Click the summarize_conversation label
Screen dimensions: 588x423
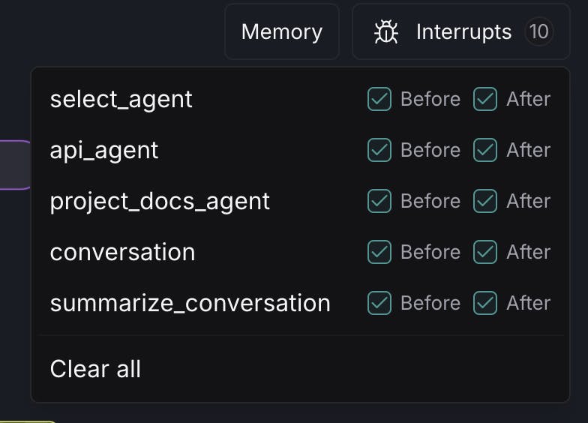(x=190, y=303)
